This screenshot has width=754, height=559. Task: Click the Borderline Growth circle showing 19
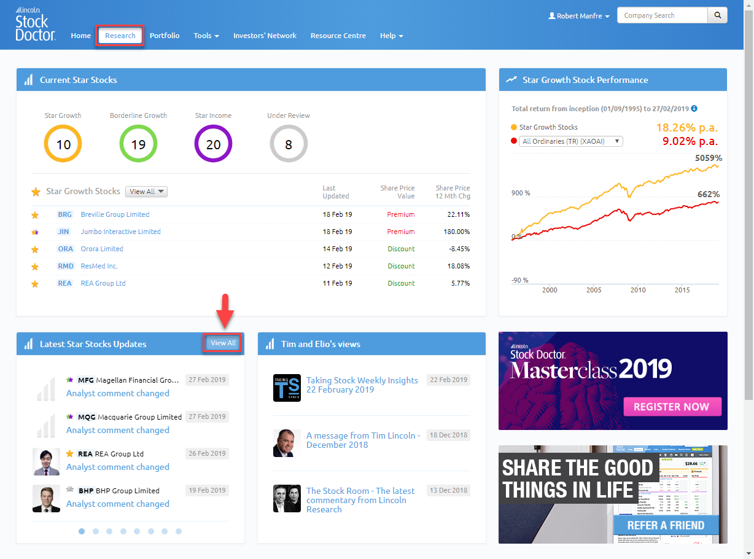tap(138, 144)
